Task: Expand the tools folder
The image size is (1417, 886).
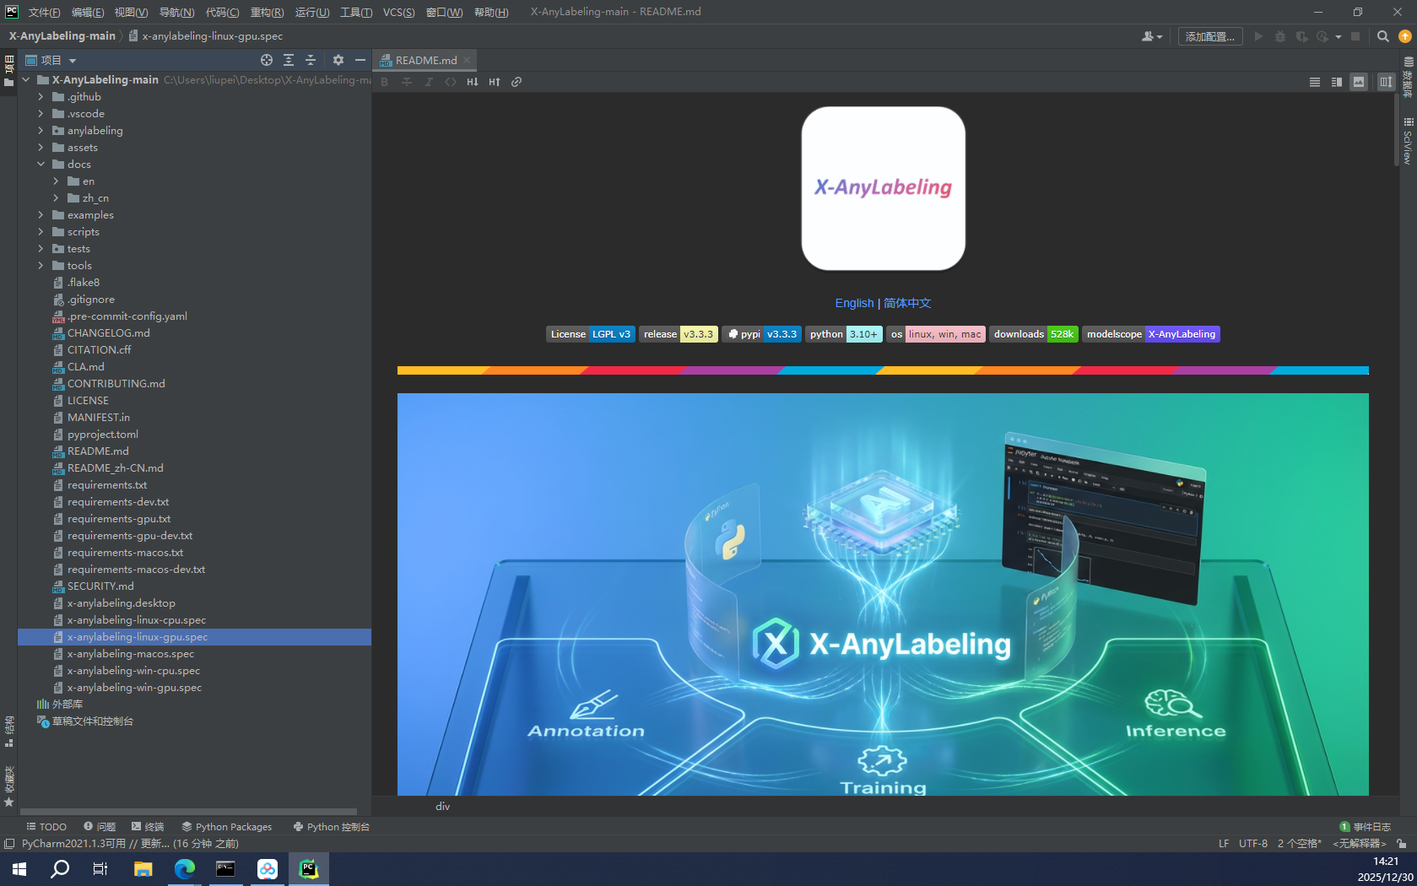Action: coord(41,266)
